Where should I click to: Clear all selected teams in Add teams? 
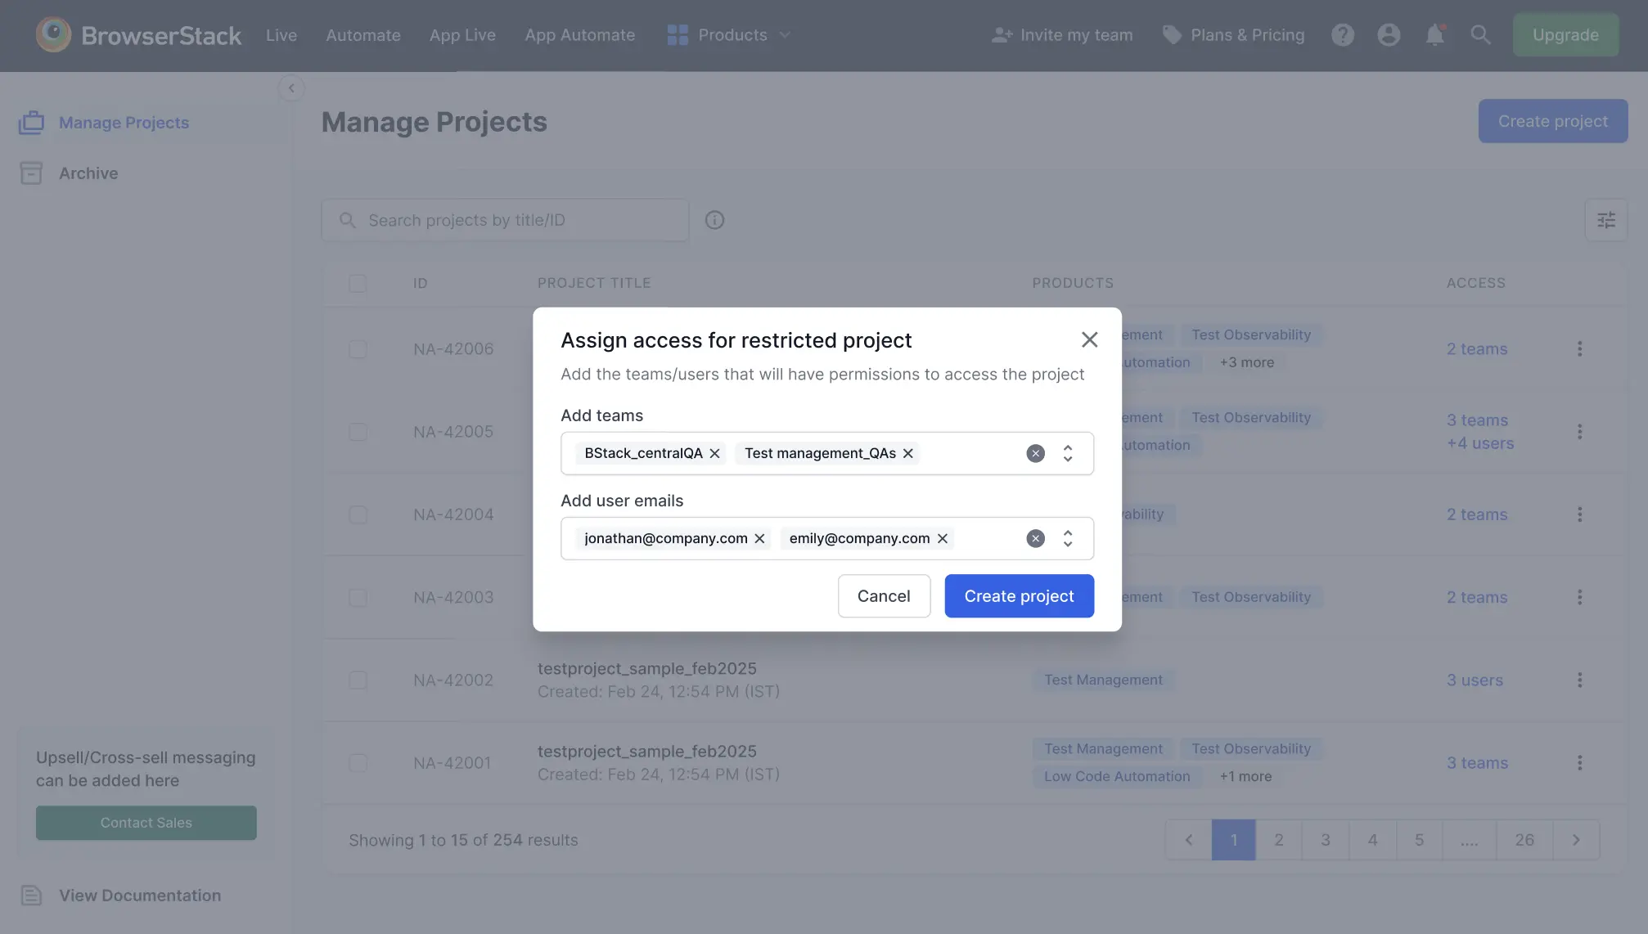(x=1035, y=453)
